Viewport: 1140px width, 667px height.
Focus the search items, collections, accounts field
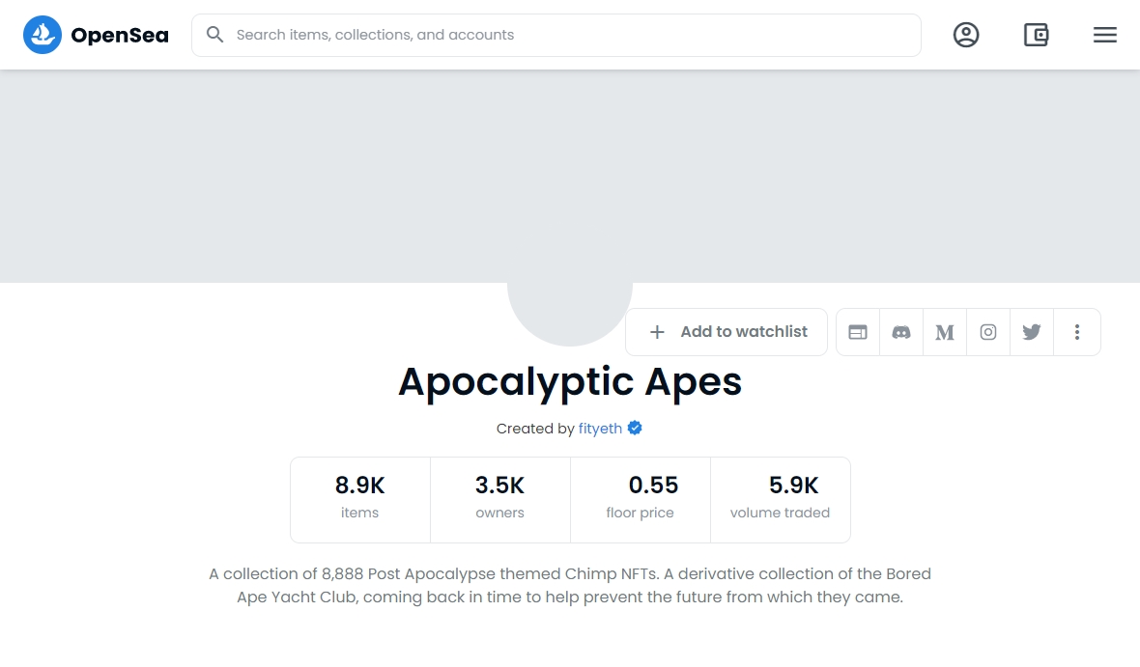[x=556, y=35]
